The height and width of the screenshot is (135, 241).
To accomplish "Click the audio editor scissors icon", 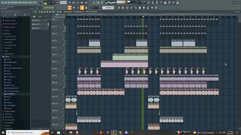I will pos(153,3).
